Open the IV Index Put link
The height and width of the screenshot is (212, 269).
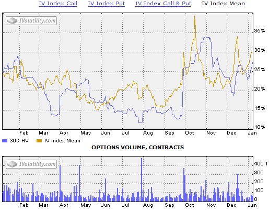[106, 4]
